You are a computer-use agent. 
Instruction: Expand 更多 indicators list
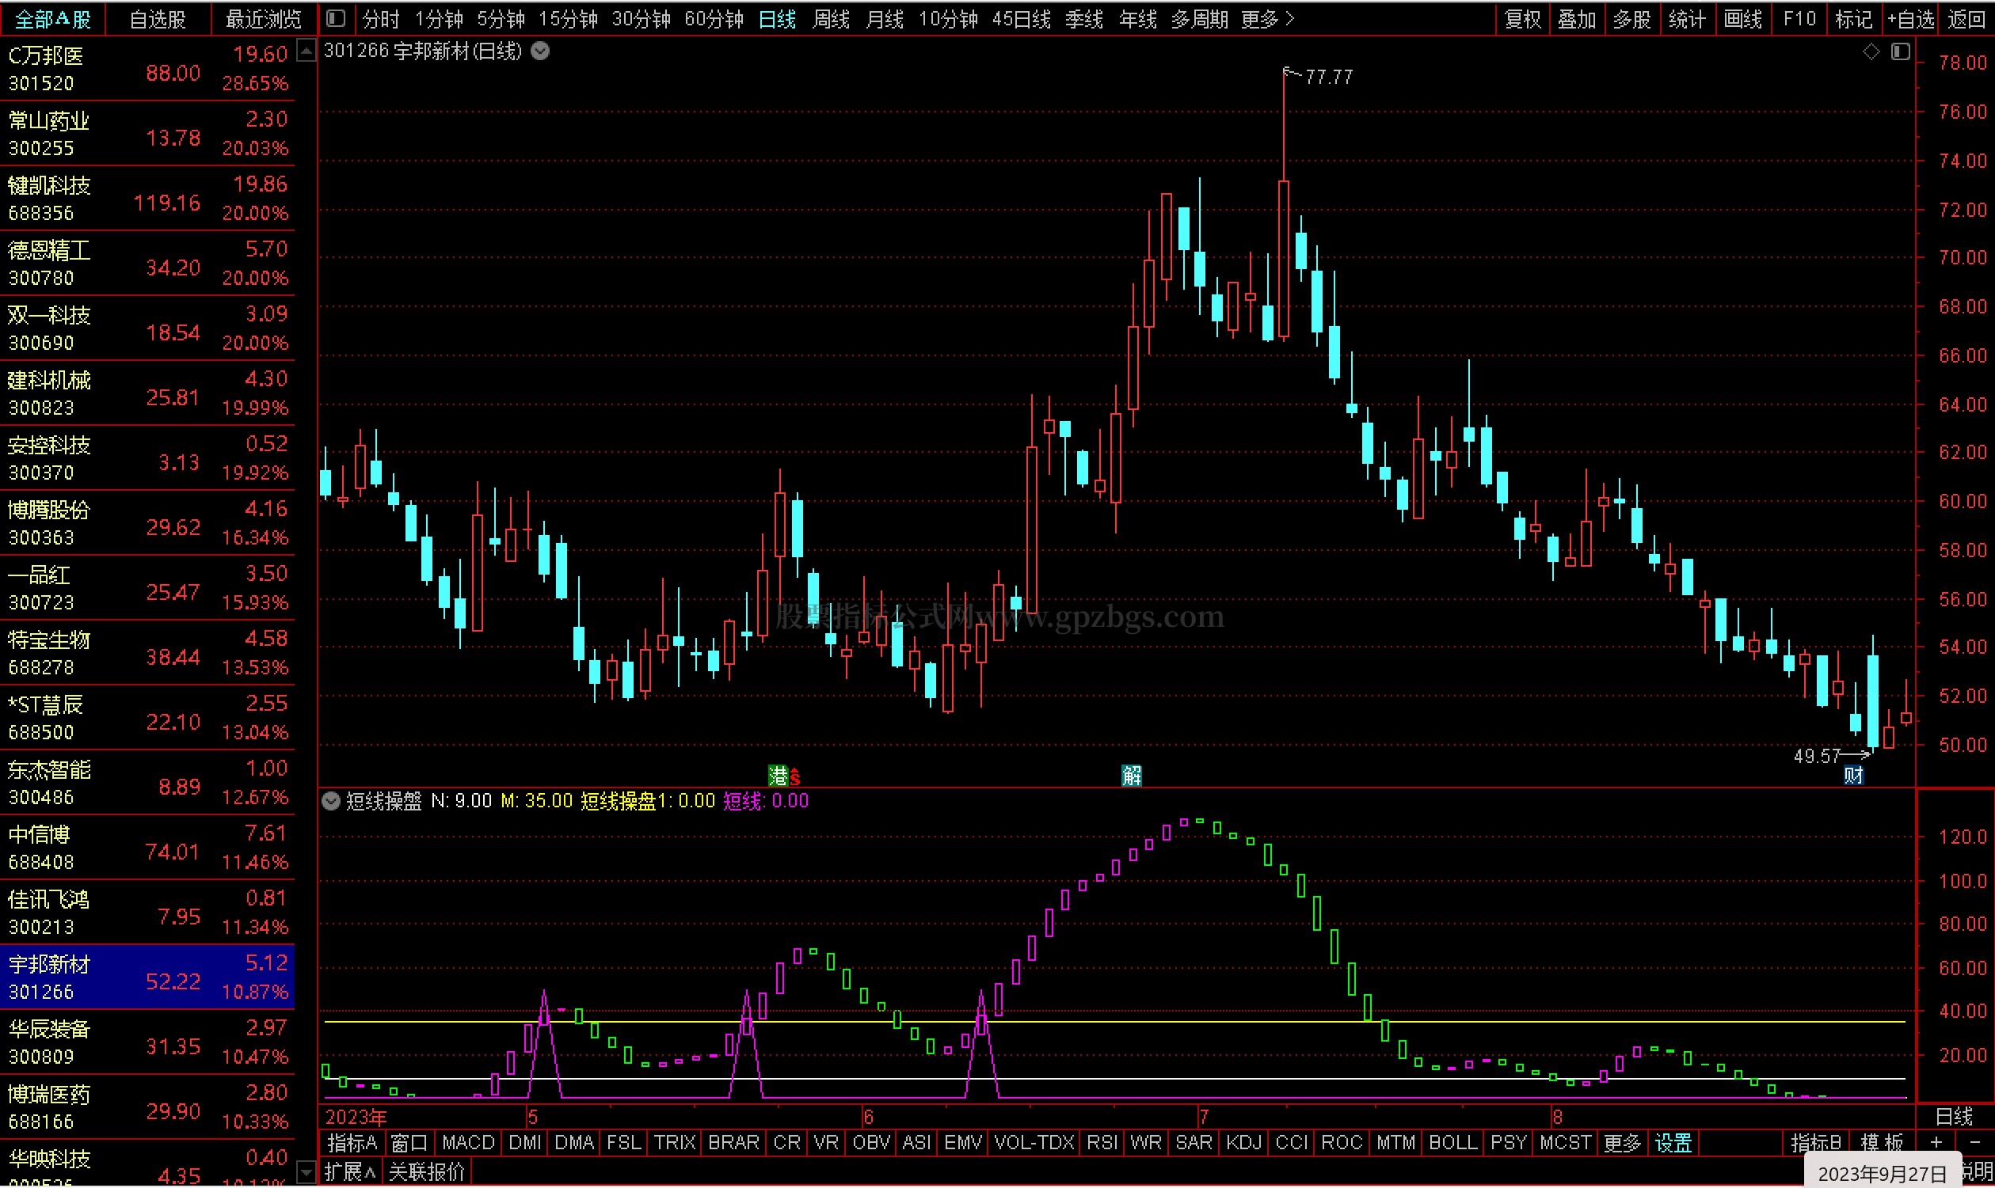pyautogui.click(x=1622, y=1143)
